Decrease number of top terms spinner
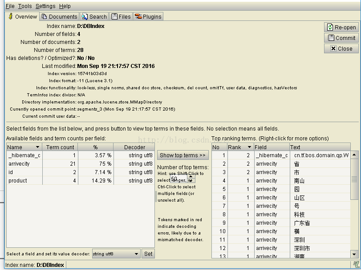 click(x=191, y=180)
